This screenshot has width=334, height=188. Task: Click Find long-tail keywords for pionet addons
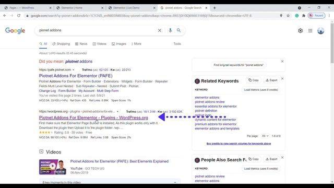click(238, 65)
